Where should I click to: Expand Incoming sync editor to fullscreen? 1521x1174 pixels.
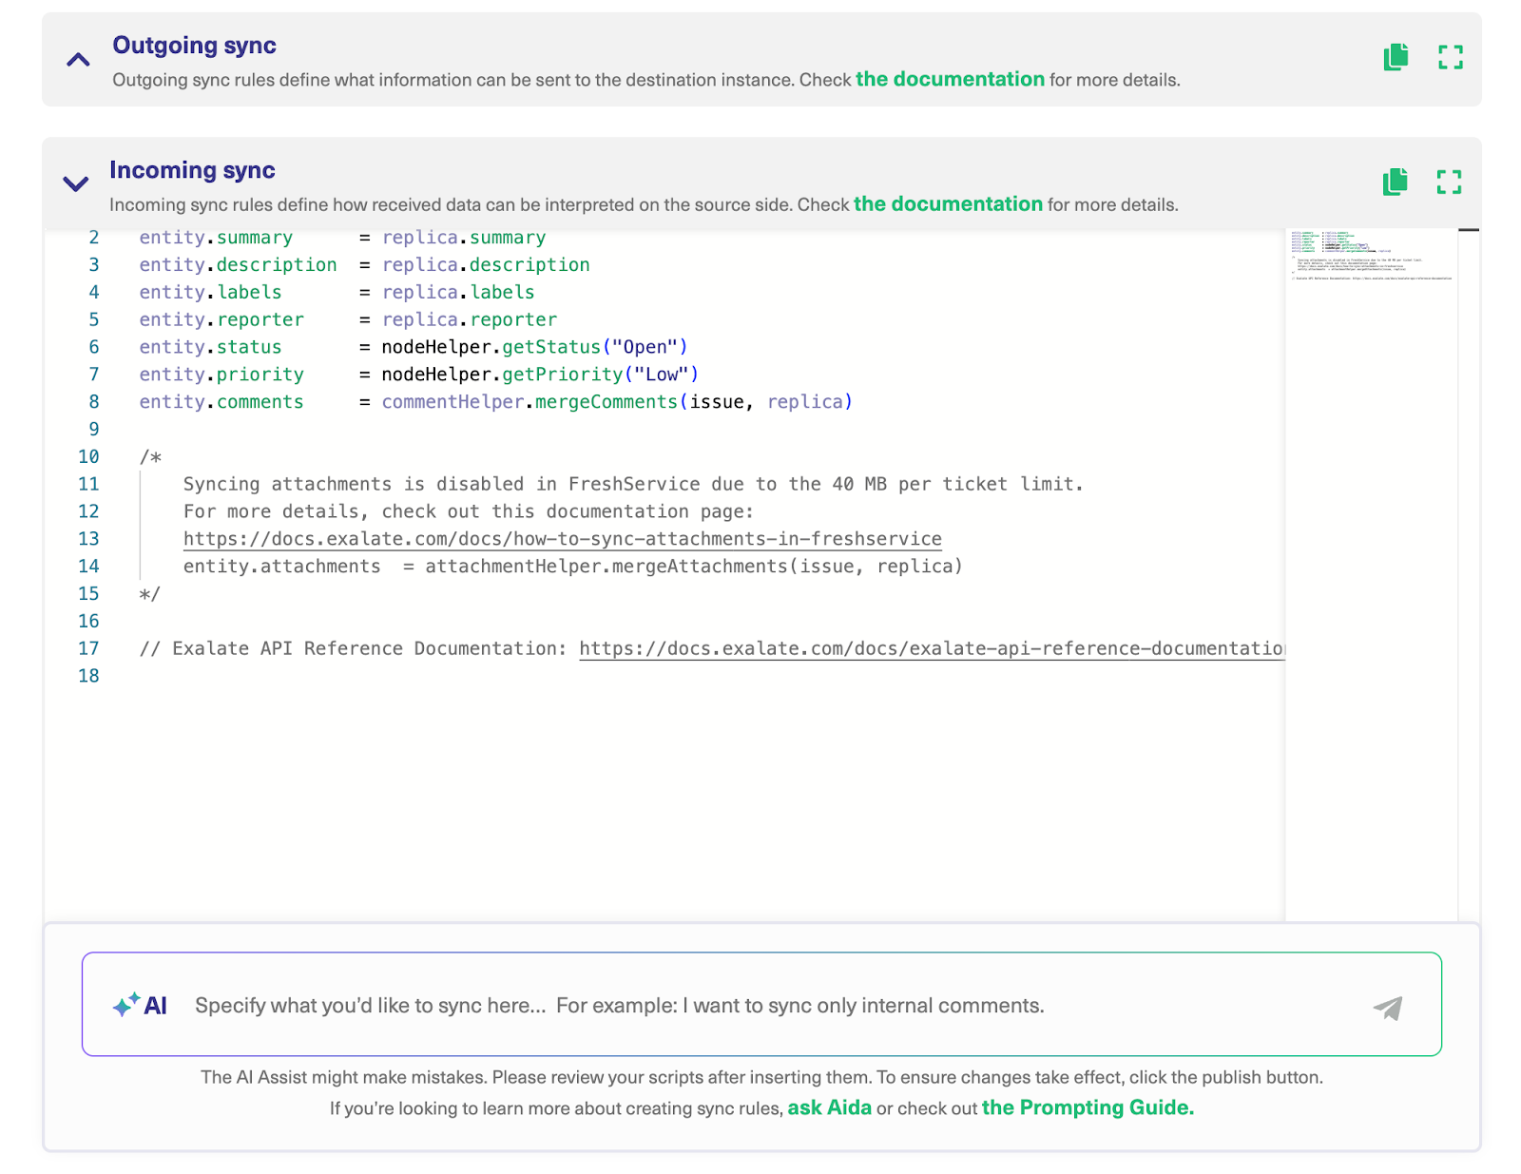click(1449, 182)
